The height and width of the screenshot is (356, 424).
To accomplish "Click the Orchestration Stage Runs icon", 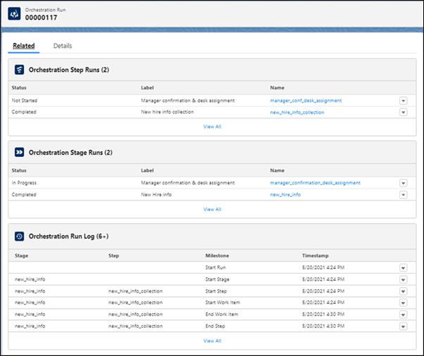I will coord(19,153).
